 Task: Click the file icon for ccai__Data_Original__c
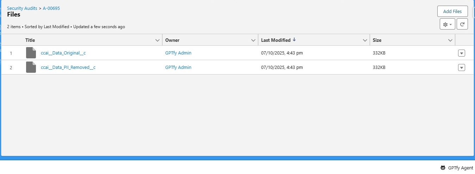click(31, 53)
